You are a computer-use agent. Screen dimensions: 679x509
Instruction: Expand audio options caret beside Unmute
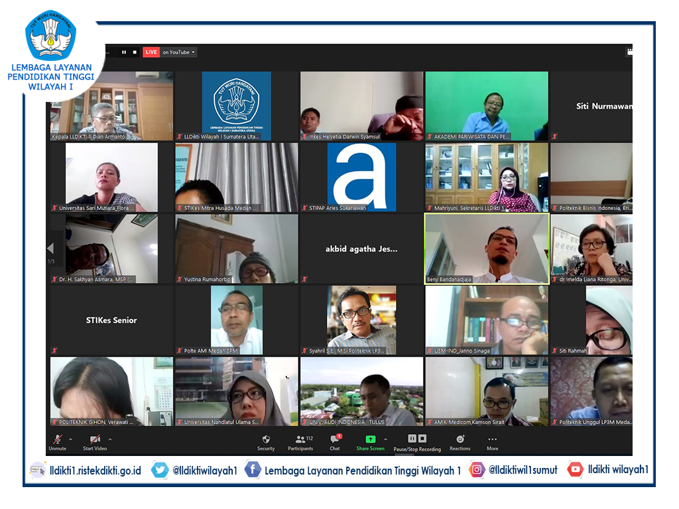(70, 439)
